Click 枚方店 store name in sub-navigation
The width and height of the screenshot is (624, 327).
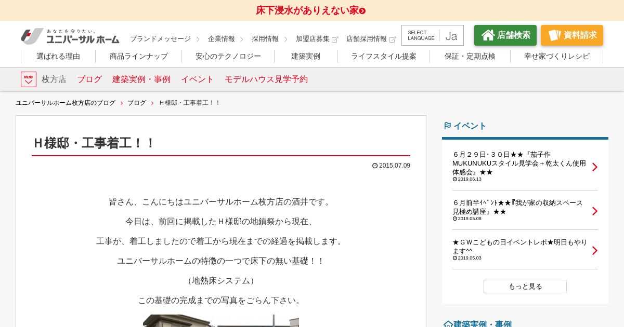(x=54, y=79)
